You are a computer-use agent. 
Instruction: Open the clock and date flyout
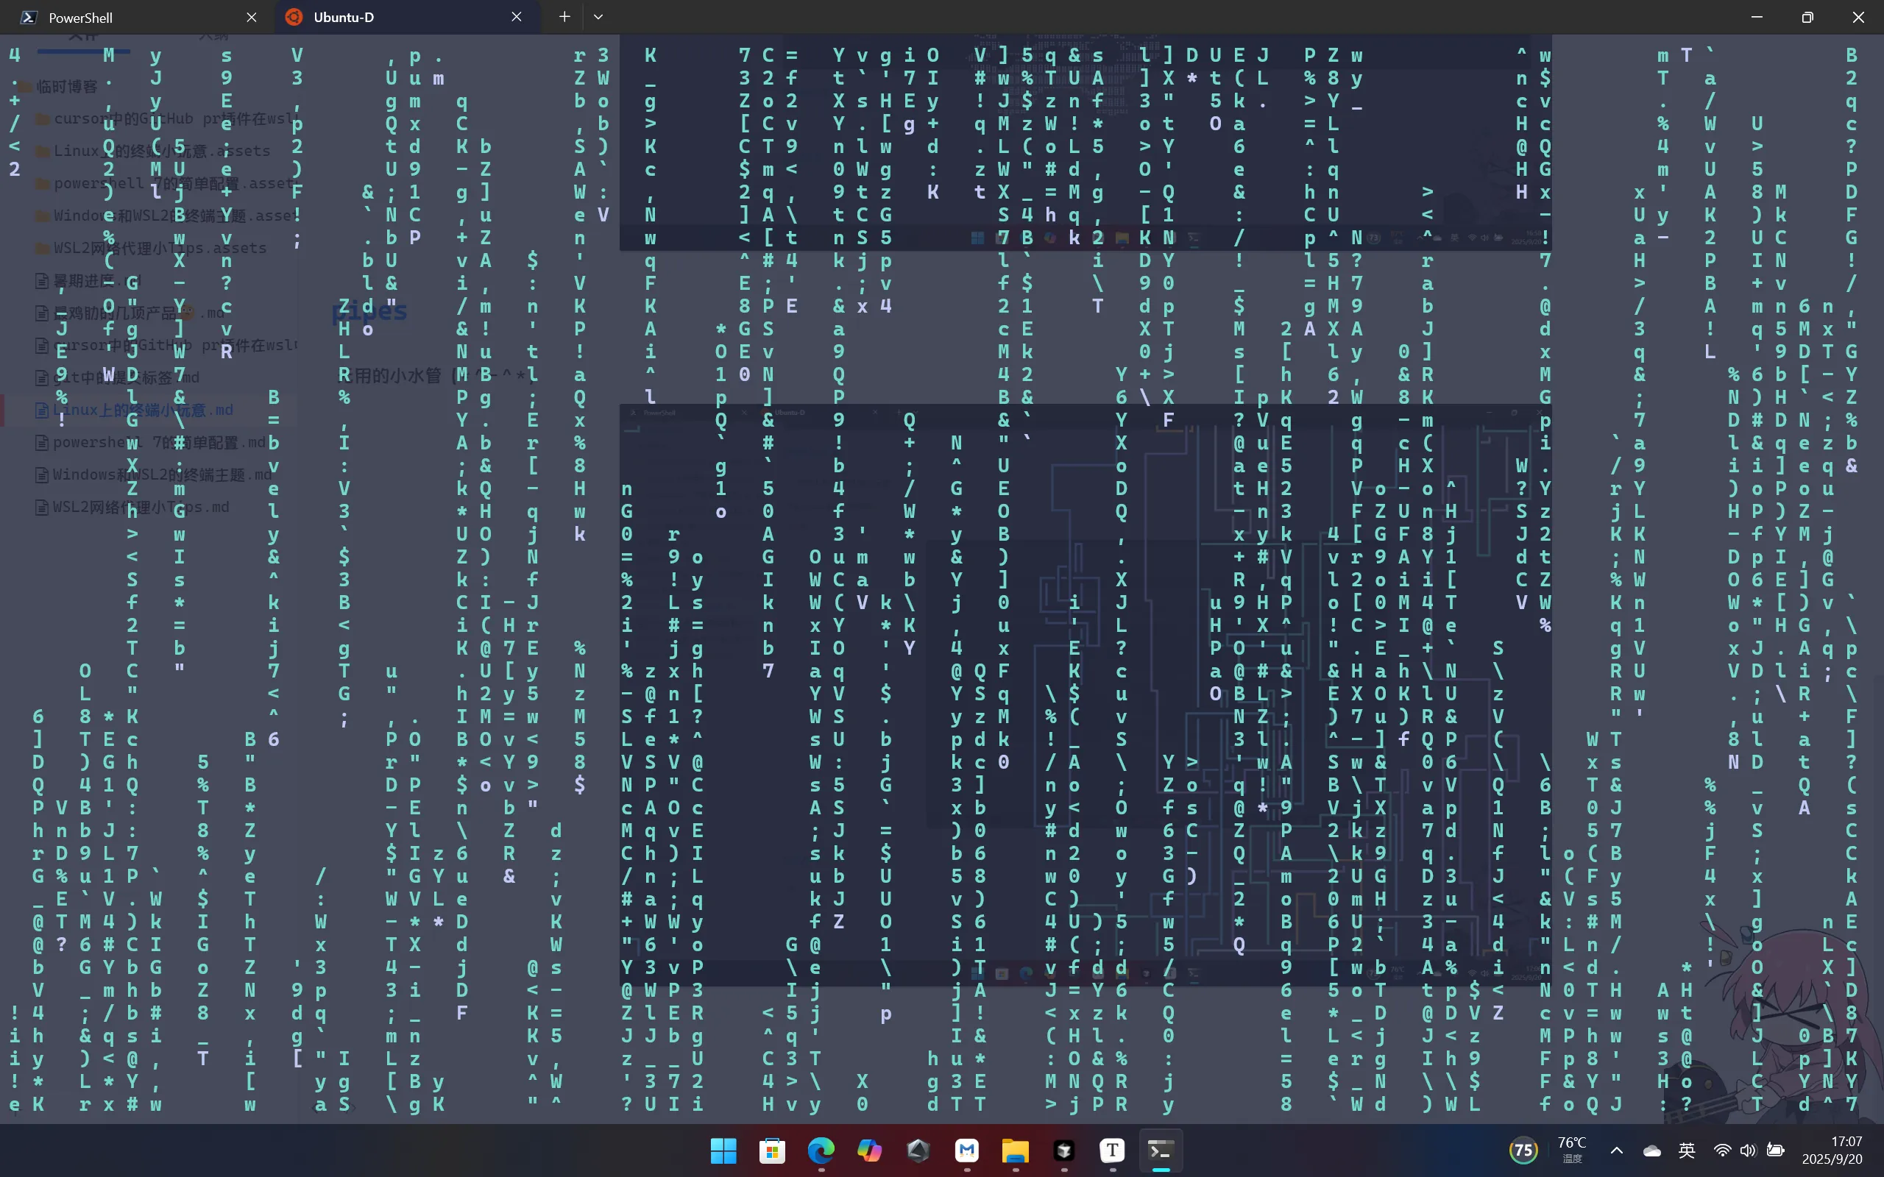point(1831,1151)
